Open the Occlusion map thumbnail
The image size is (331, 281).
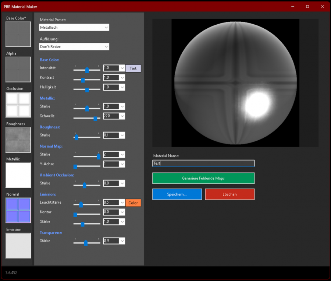pos(18,105)
